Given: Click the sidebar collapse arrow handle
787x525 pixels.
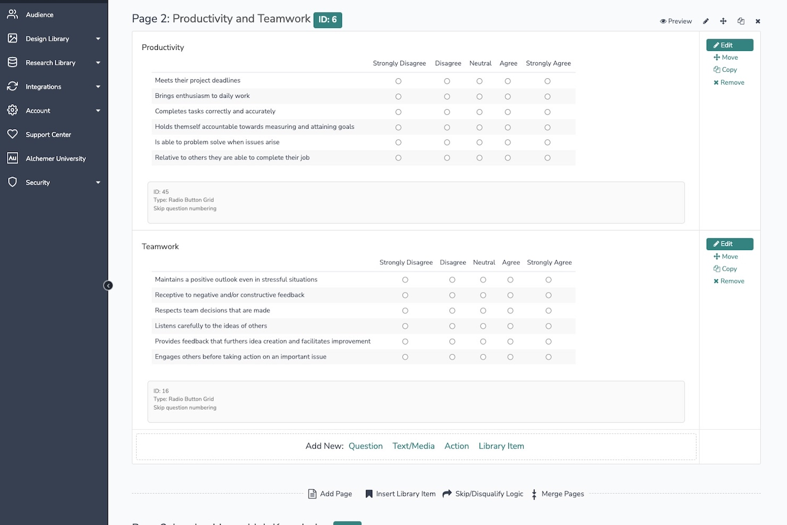Looking at the screenshot, I should tap(108, 285).
